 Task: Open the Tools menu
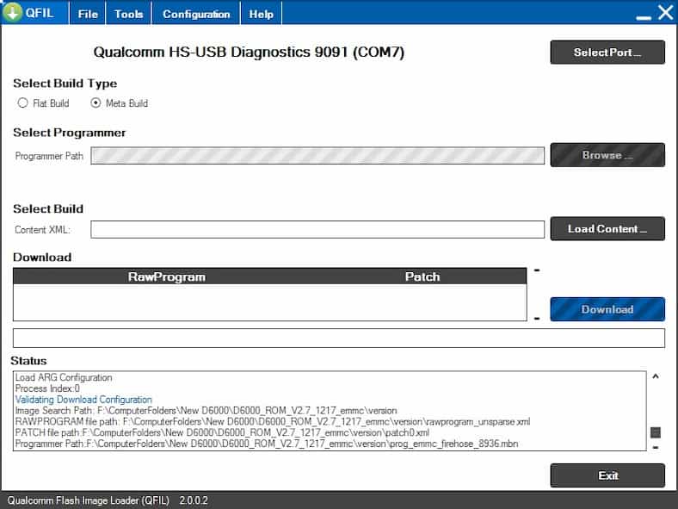(x=129, y=14)
